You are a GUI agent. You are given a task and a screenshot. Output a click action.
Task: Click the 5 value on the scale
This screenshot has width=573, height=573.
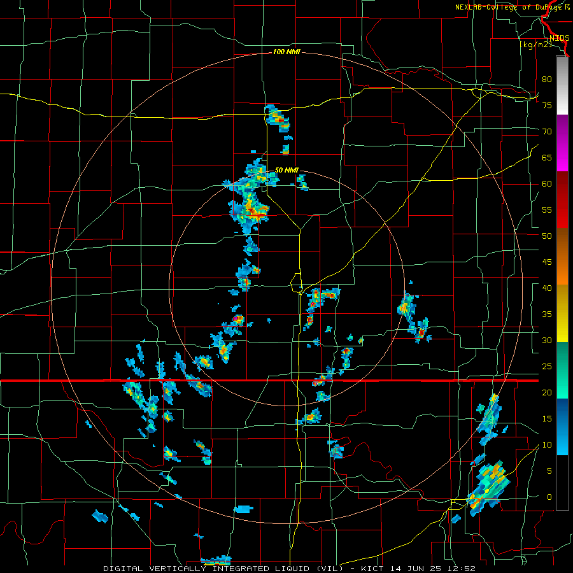click(x=549, y=471)
